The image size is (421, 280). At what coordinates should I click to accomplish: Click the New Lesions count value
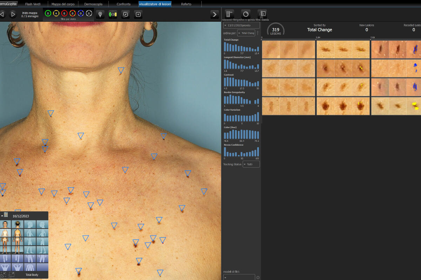pyautogui.click(x=367, y=30)
